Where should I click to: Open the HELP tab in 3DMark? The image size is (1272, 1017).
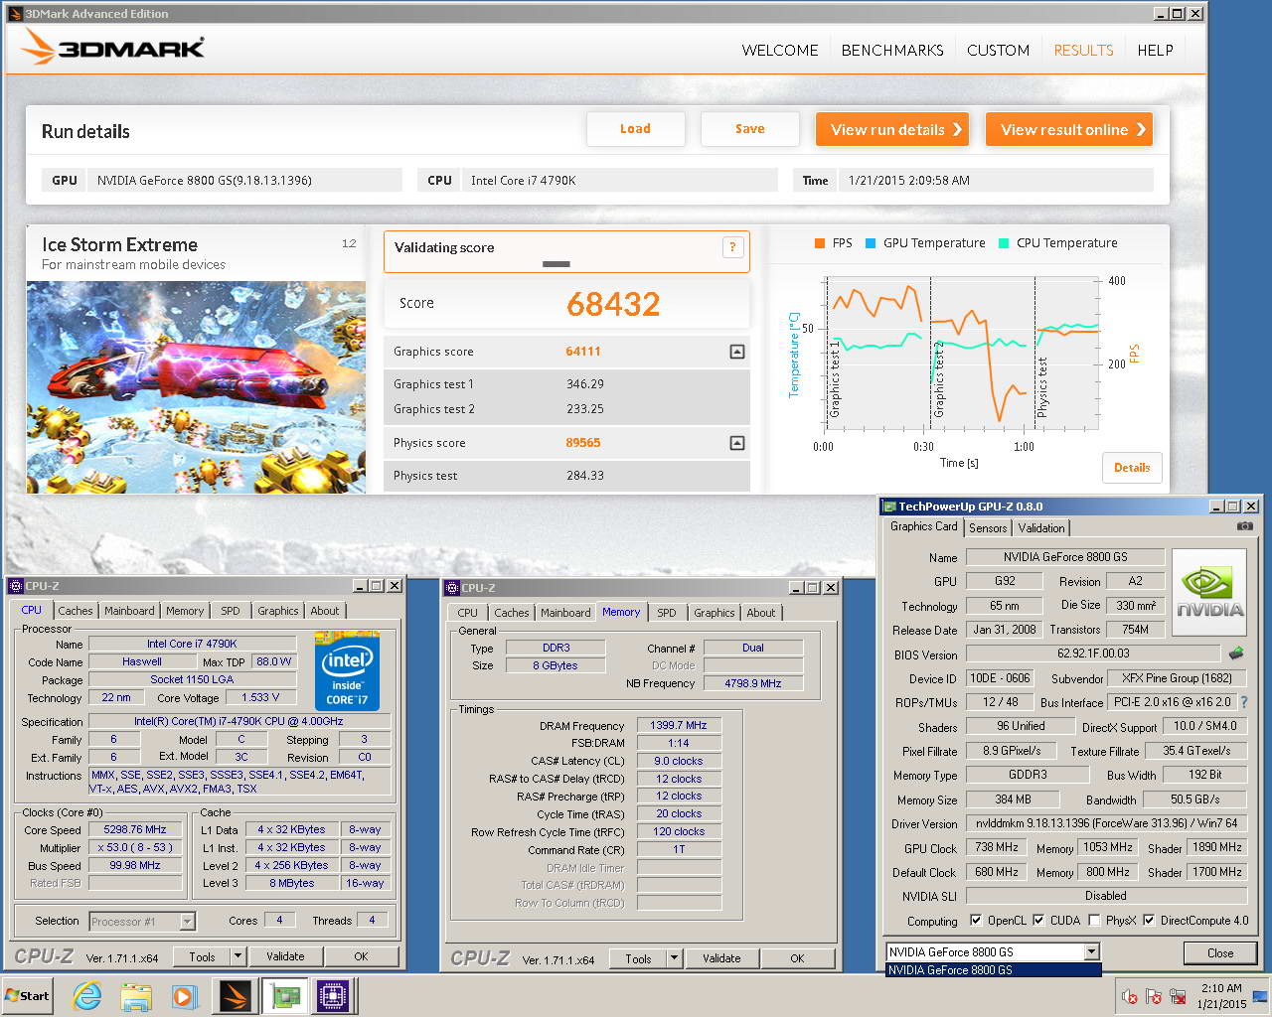pos(1155,51)
